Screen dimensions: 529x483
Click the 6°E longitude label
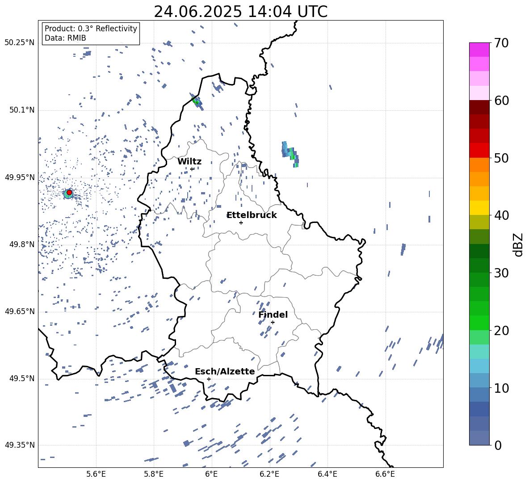coord(211,475)
